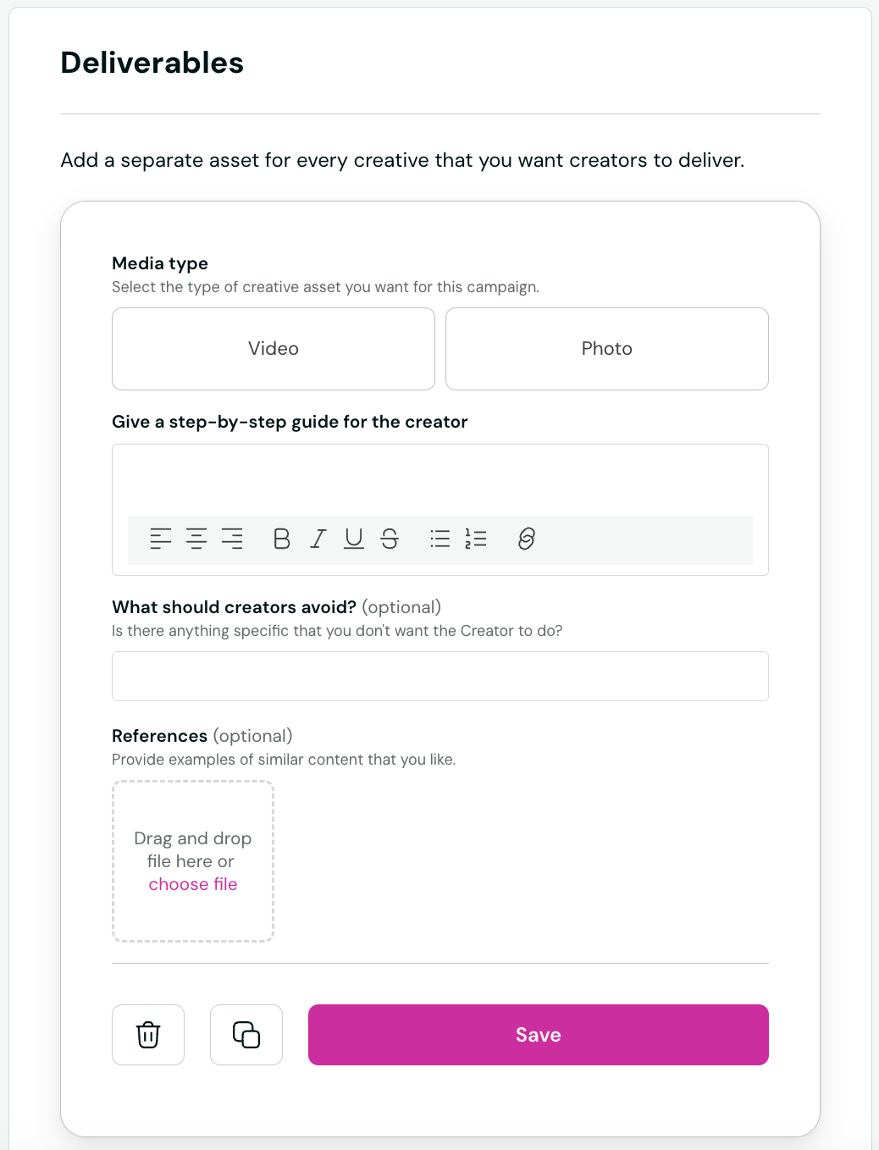Apply underline formatting

[x=353, y=539]
